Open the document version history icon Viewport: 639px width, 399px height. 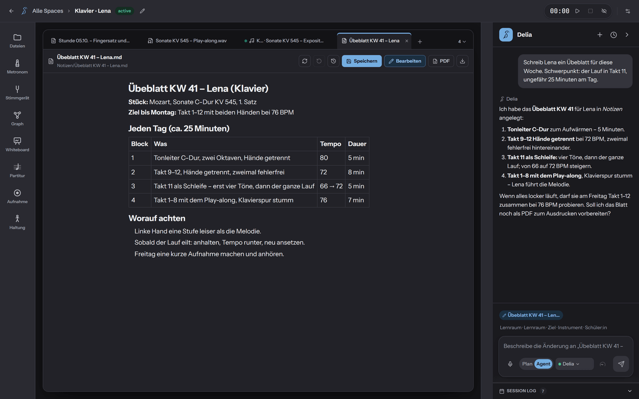pos(333,61)
